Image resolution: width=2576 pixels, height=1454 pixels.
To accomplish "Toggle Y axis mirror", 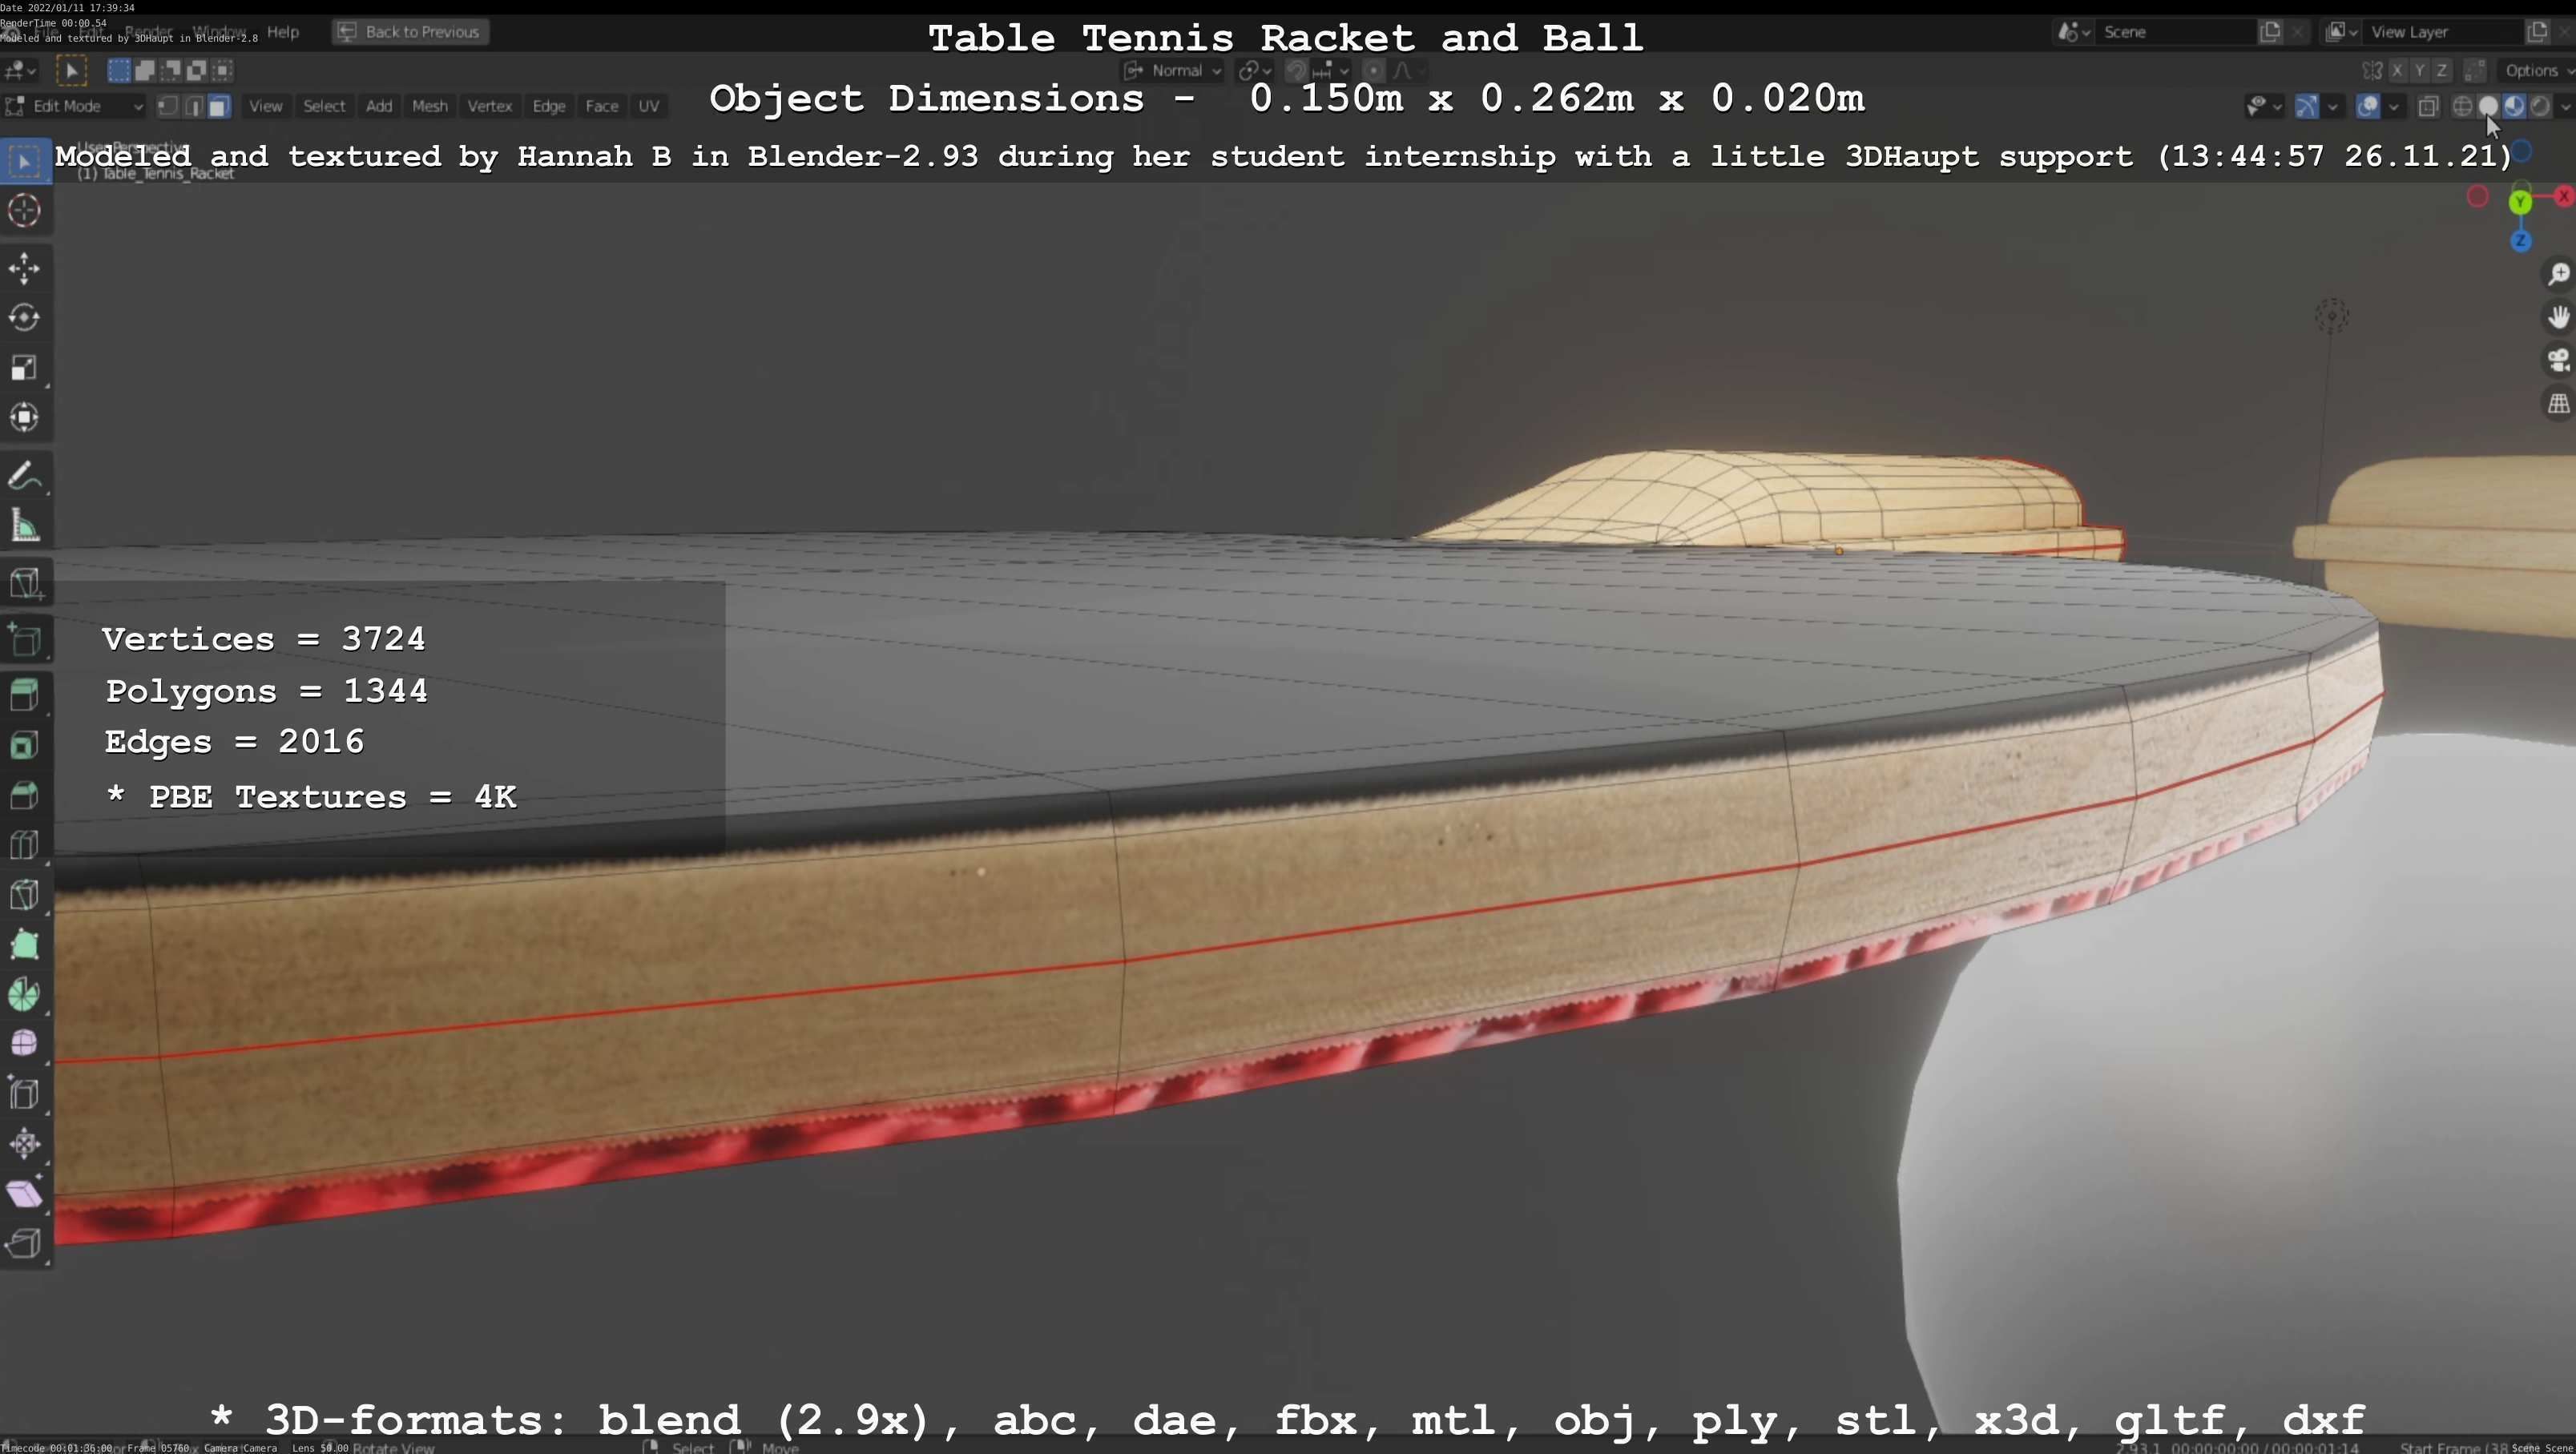I will (2420, 71).
